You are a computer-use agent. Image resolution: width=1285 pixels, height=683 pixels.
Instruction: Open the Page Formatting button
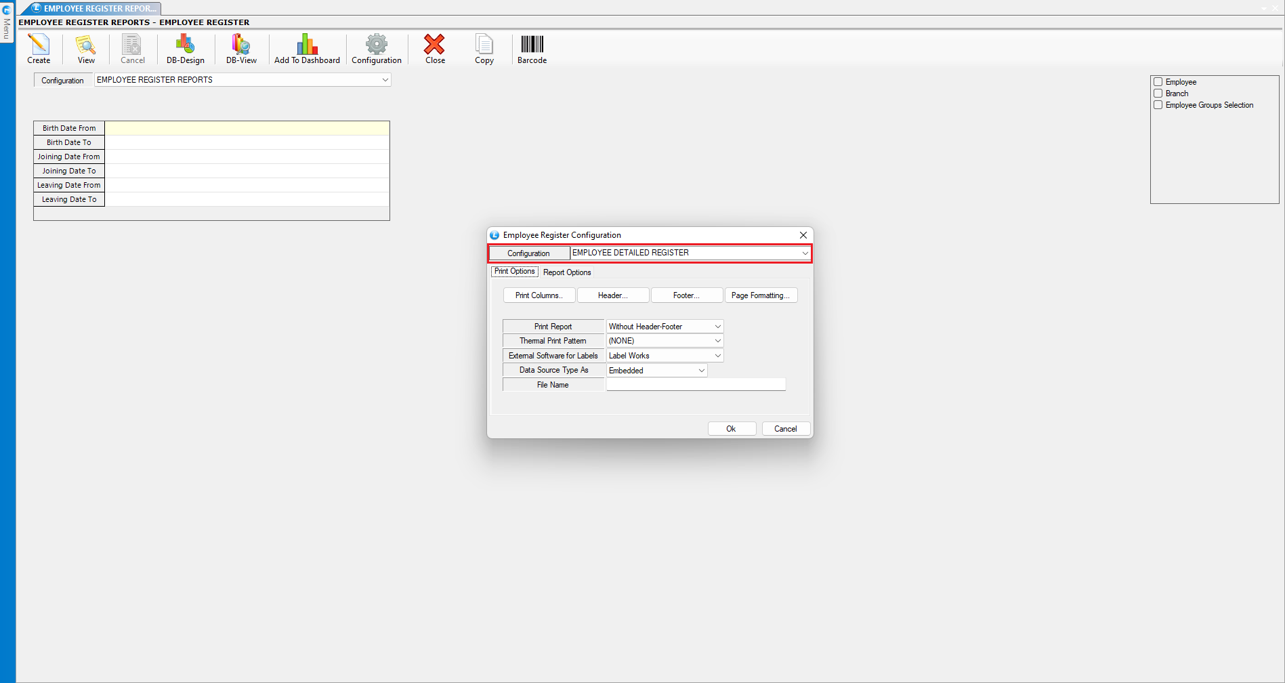pos(761,295)
